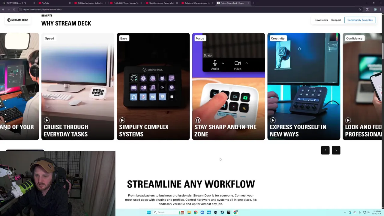Screen dimensions: 384x216
Task: Open Discord from the taskbar
Action: click(202, 212)
